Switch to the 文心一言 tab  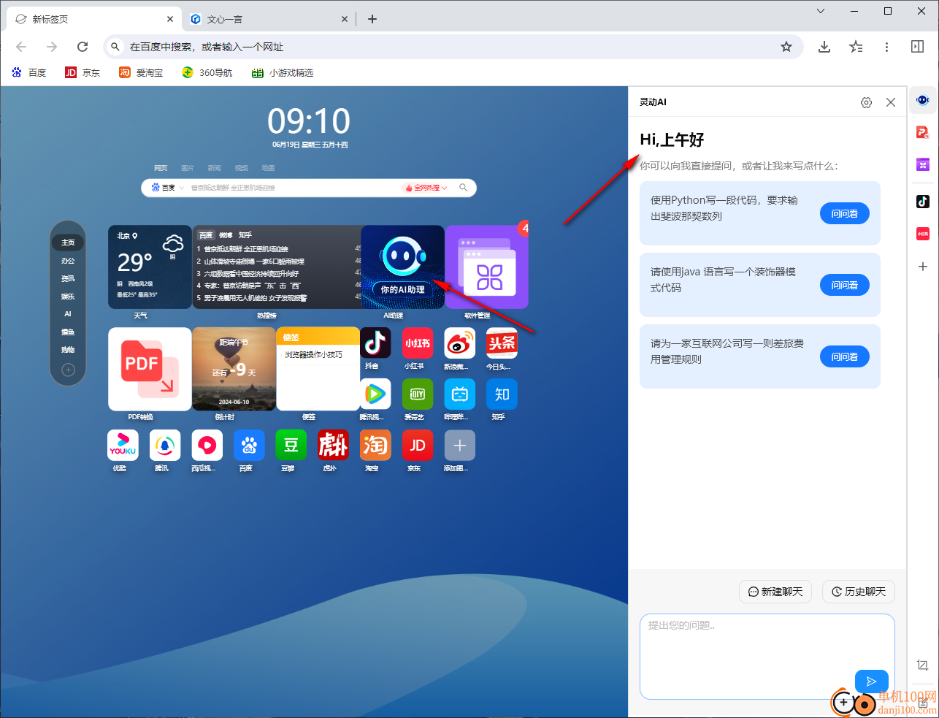(269, 19)
